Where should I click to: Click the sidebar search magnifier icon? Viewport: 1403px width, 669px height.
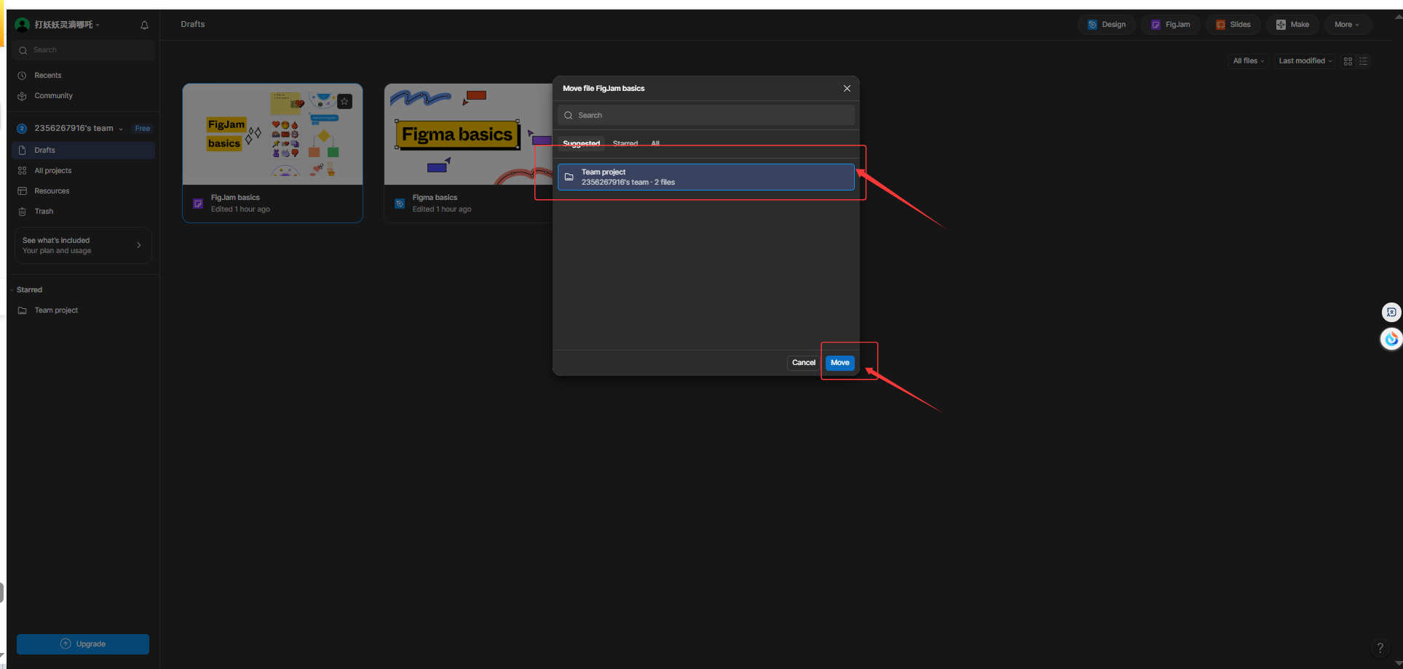pyautogui.click(x=23, y=50)
